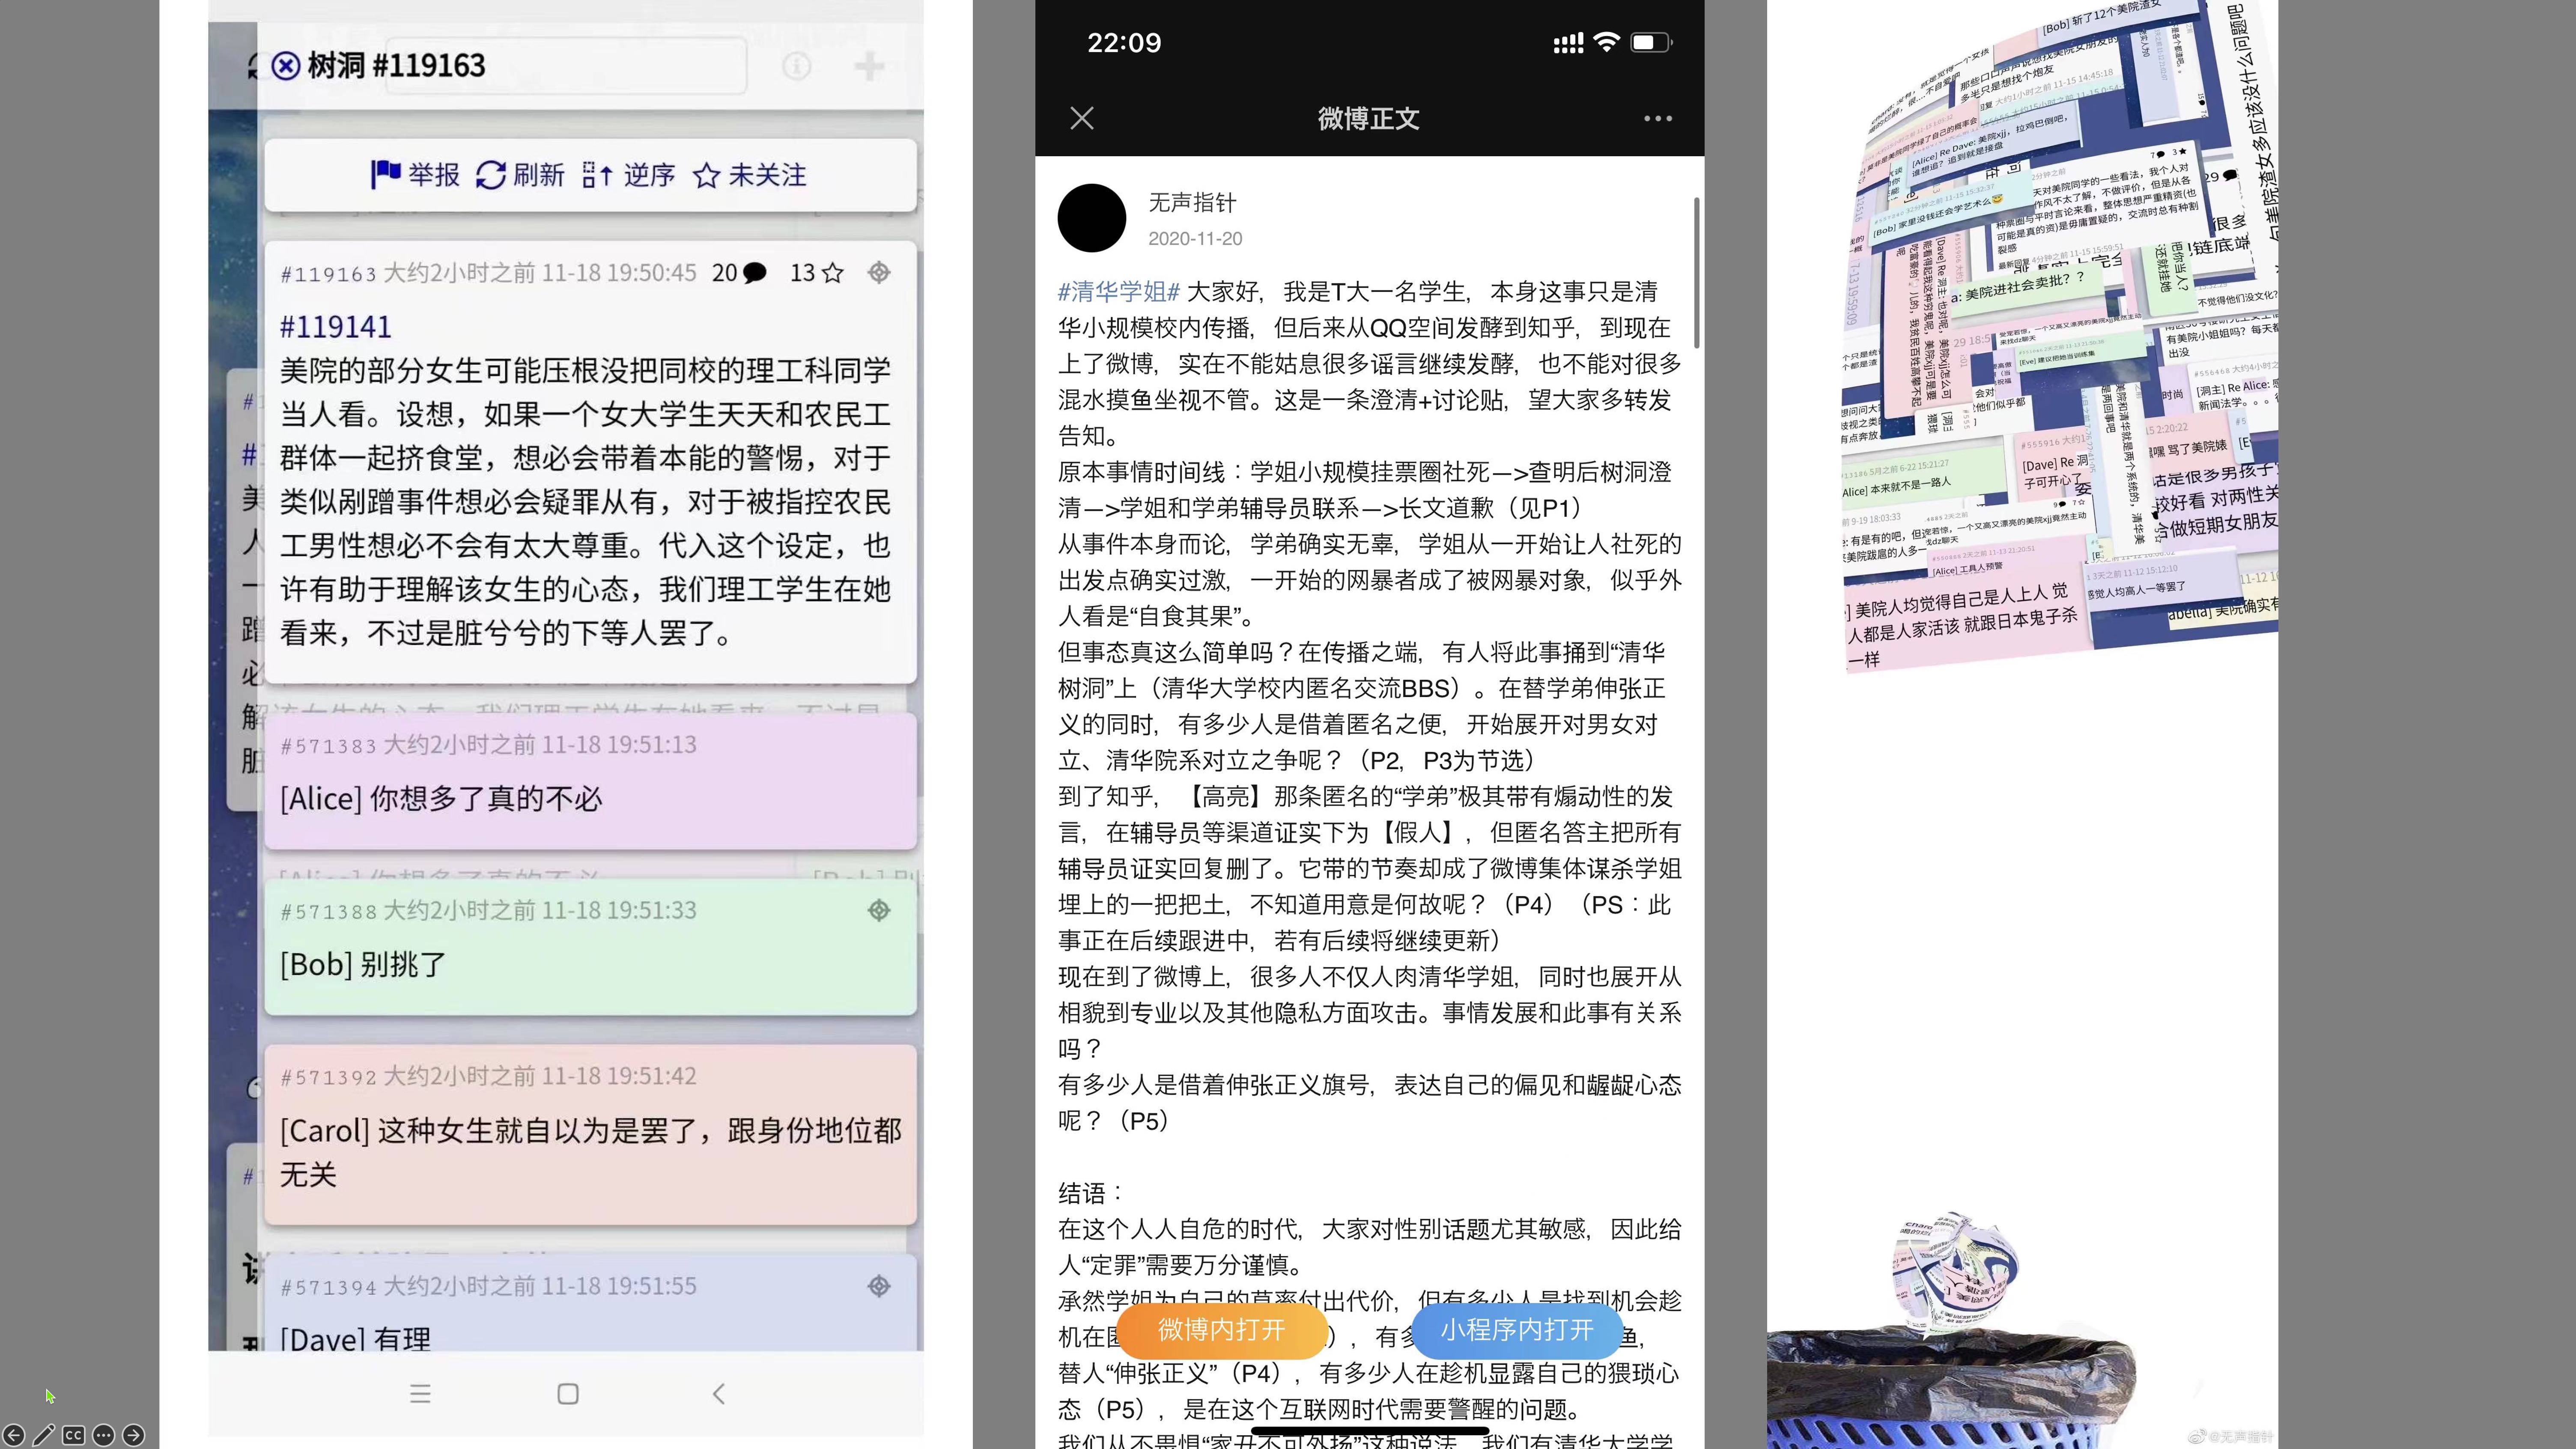The width and height of the screenshot is (2576, 1449).
Task: Close the 微博正文 page with X
Action: 1081,118
